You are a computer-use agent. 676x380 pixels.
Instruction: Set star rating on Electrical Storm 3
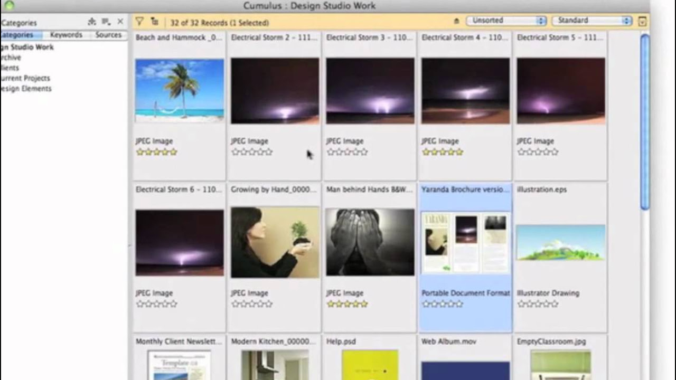pyautogui.click(x=348, y=152)
